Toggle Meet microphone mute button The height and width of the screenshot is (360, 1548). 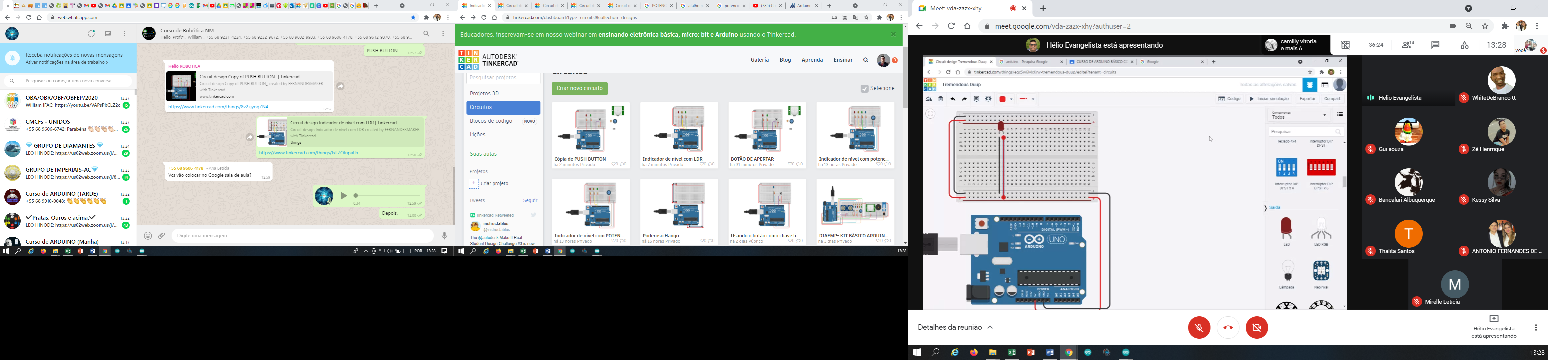click(x=1199, y=328)
